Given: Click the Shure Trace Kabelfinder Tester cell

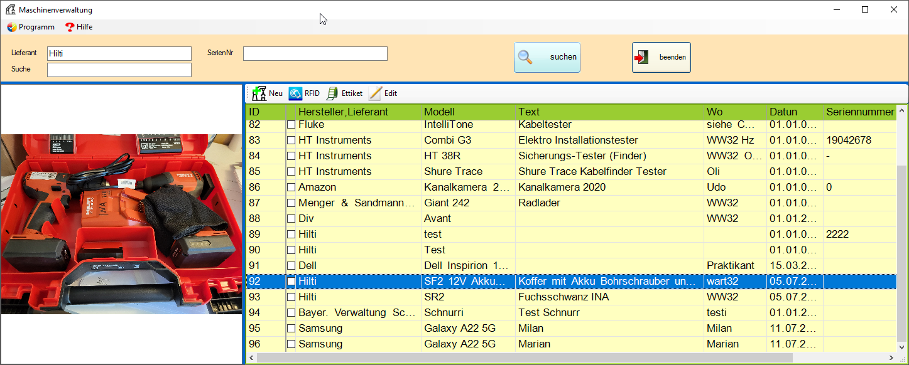Looking at the screenshot, I should (609, 172).
